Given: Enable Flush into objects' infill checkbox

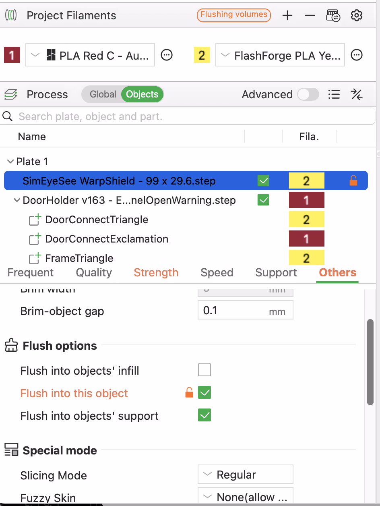Looking at the screenshot, I should click(x=204, y=370).
